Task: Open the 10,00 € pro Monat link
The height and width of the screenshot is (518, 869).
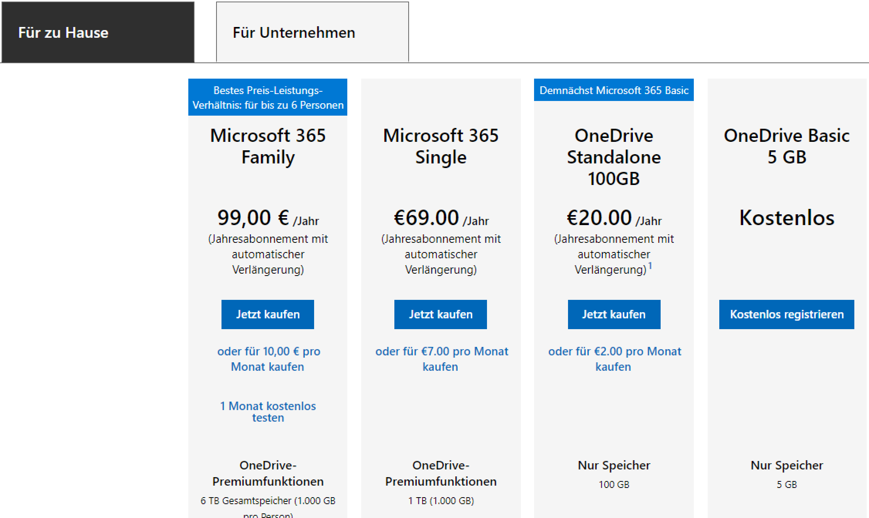Action: (x=268, y=359)
